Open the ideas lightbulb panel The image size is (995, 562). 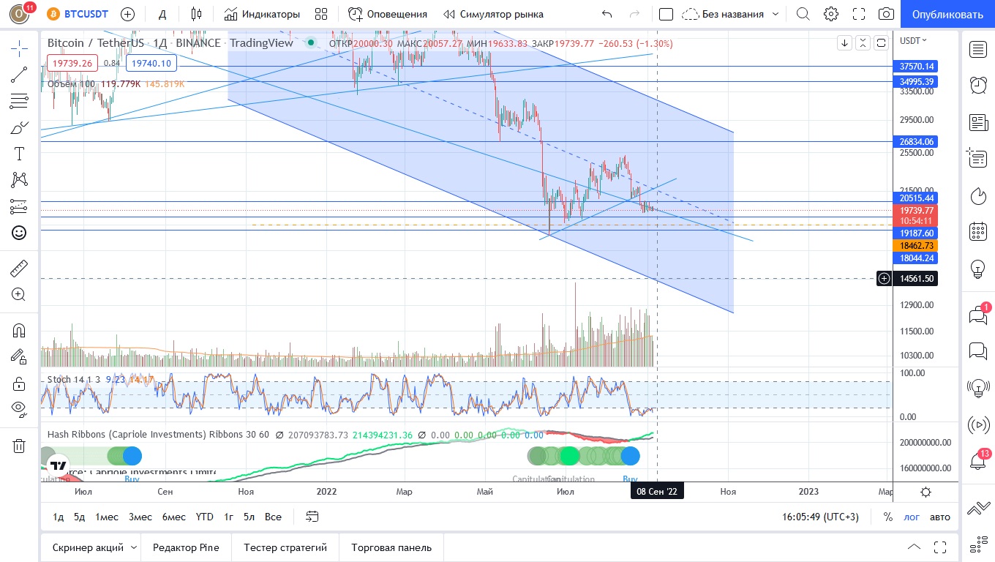(978, 269)
